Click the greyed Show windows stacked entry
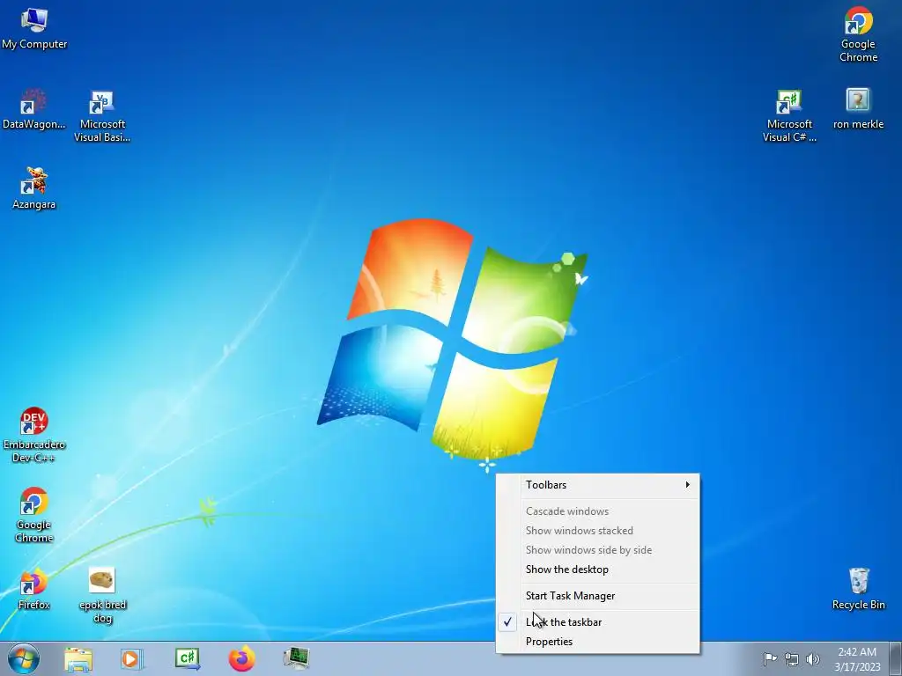 [598, 531]
